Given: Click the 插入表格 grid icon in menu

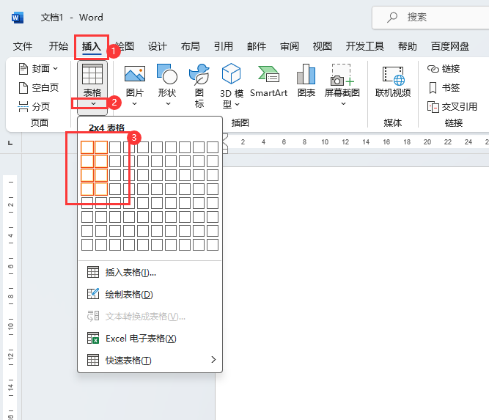Looking at the screenshot, I should [x=93, y=272].
